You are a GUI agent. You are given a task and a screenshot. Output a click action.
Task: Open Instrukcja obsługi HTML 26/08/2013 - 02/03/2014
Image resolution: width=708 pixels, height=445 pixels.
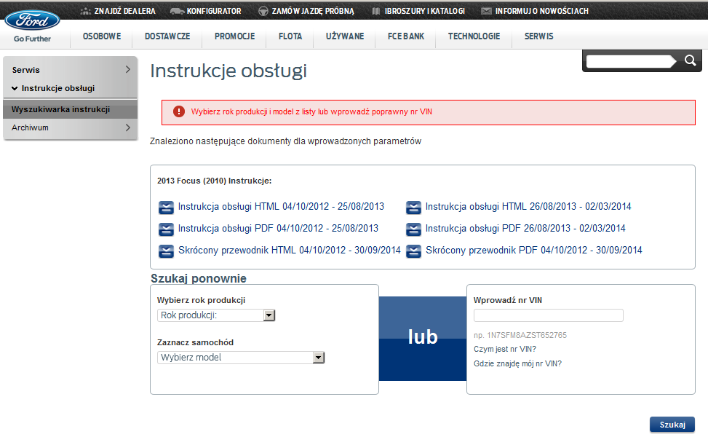pos(528,206)
